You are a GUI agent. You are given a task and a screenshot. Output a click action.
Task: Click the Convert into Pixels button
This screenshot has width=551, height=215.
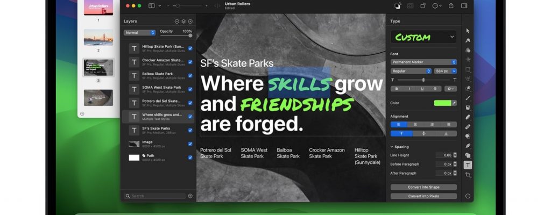point(423,196)
